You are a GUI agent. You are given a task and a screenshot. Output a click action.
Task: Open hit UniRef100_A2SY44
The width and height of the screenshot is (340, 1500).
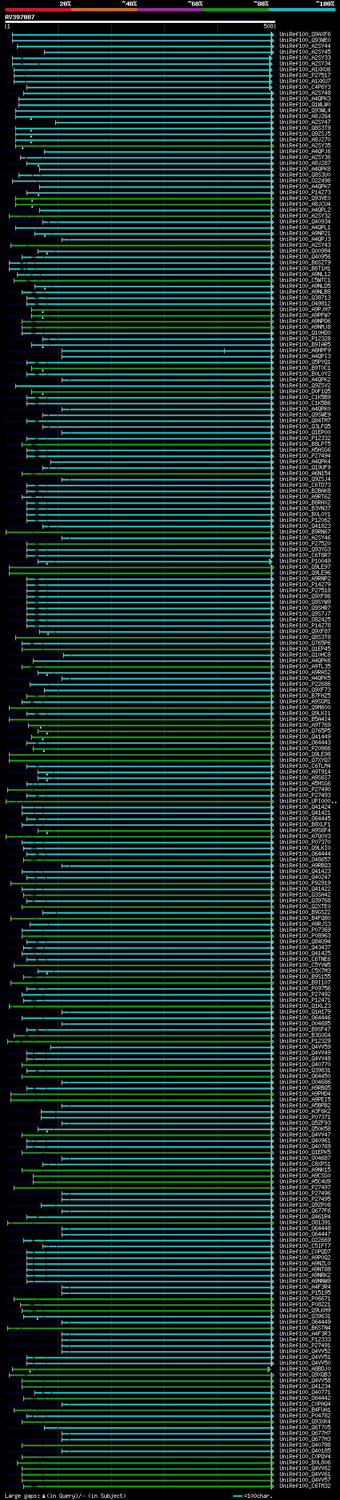[305, 46]
